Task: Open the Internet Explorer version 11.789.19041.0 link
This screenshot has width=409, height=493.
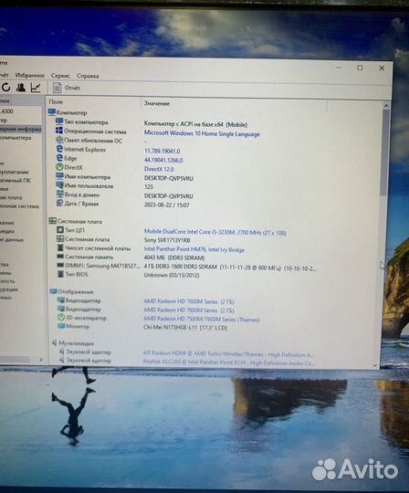Action: [162, 151]
